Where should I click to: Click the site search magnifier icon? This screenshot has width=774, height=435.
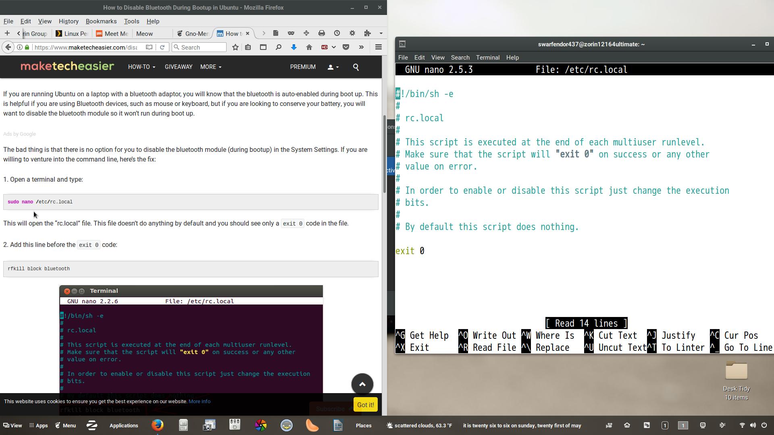(x=356, y=67)
